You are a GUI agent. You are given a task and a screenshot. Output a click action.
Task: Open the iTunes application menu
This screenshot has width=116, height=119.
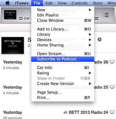pos(22,3)
